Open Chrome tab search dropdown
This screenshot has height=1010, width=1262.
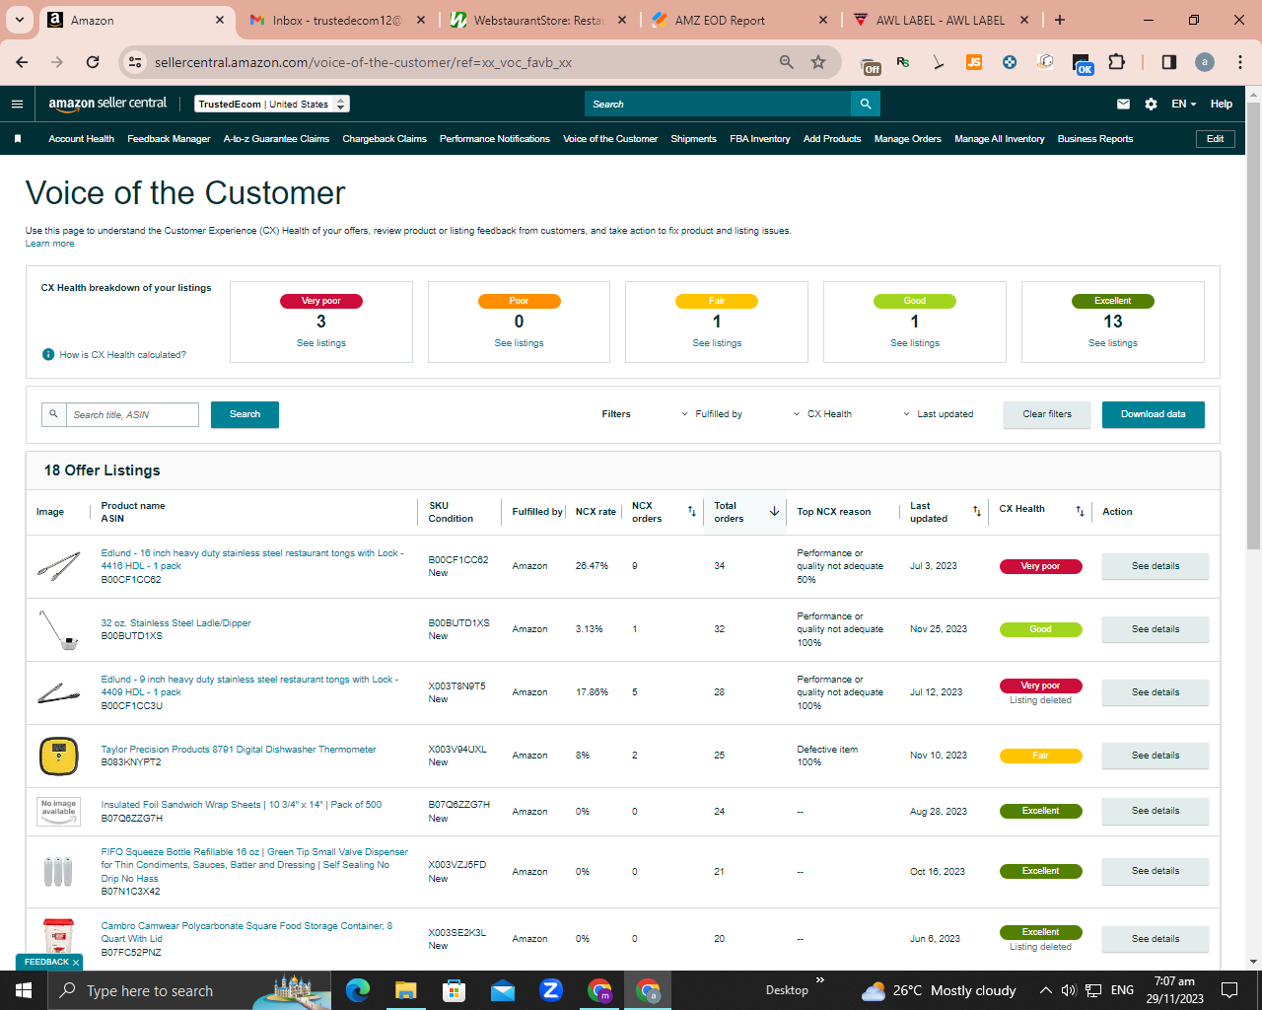pos(20,20)
